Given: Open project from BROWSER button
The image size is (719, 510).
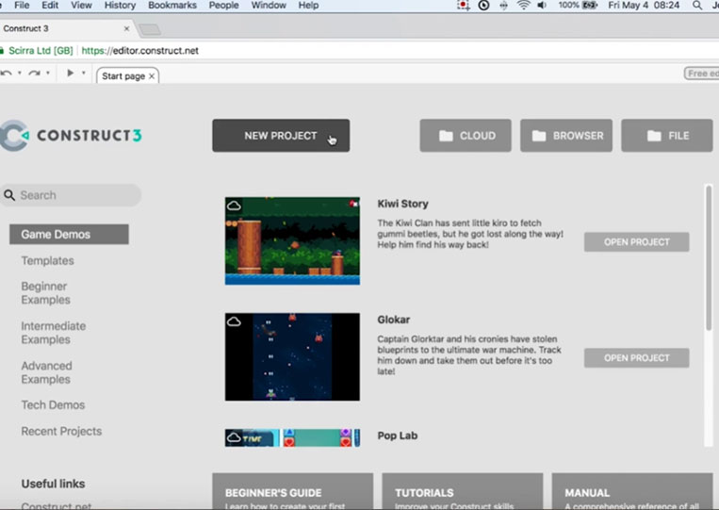Looking at the screenshot, I should (x=566, y=136).
